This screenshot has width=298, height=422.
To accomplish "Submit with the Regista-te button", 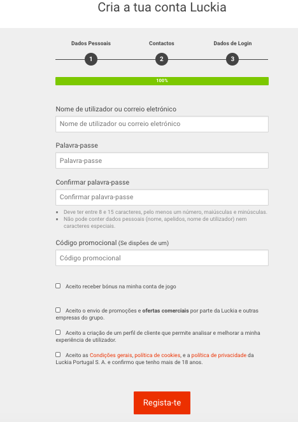I will 162,403.
